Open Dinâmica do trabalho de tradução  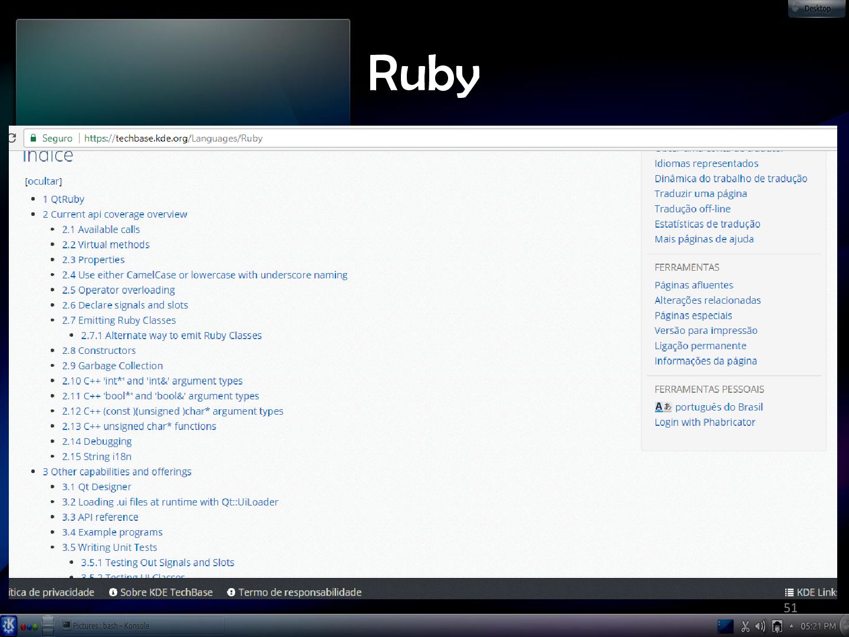pos(730,179)
